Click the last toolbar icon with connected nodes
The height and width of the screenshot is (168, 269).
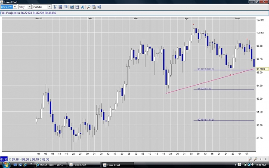[x=99, y=7]
